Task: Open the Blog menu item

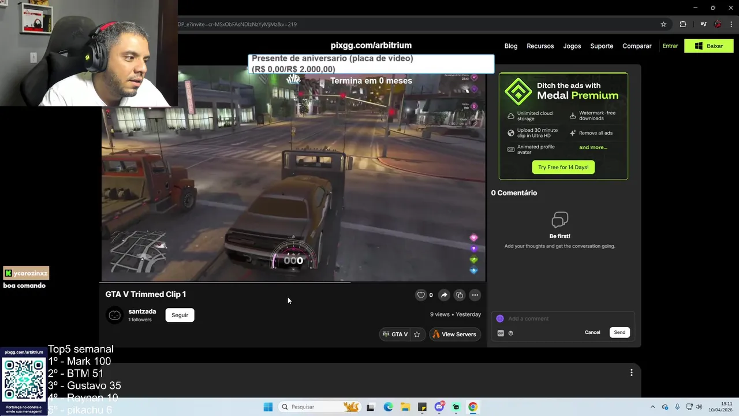Action: [x=511, y=46]
